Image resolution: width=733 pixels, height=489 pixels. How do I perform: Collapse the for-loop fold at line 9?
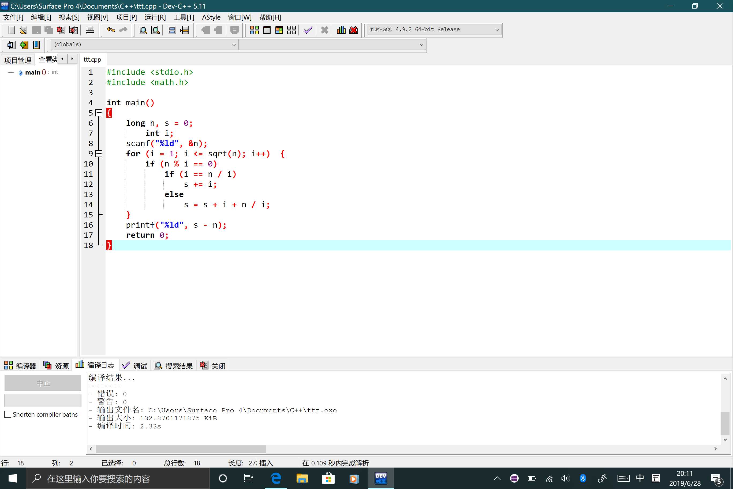[99, 154]
